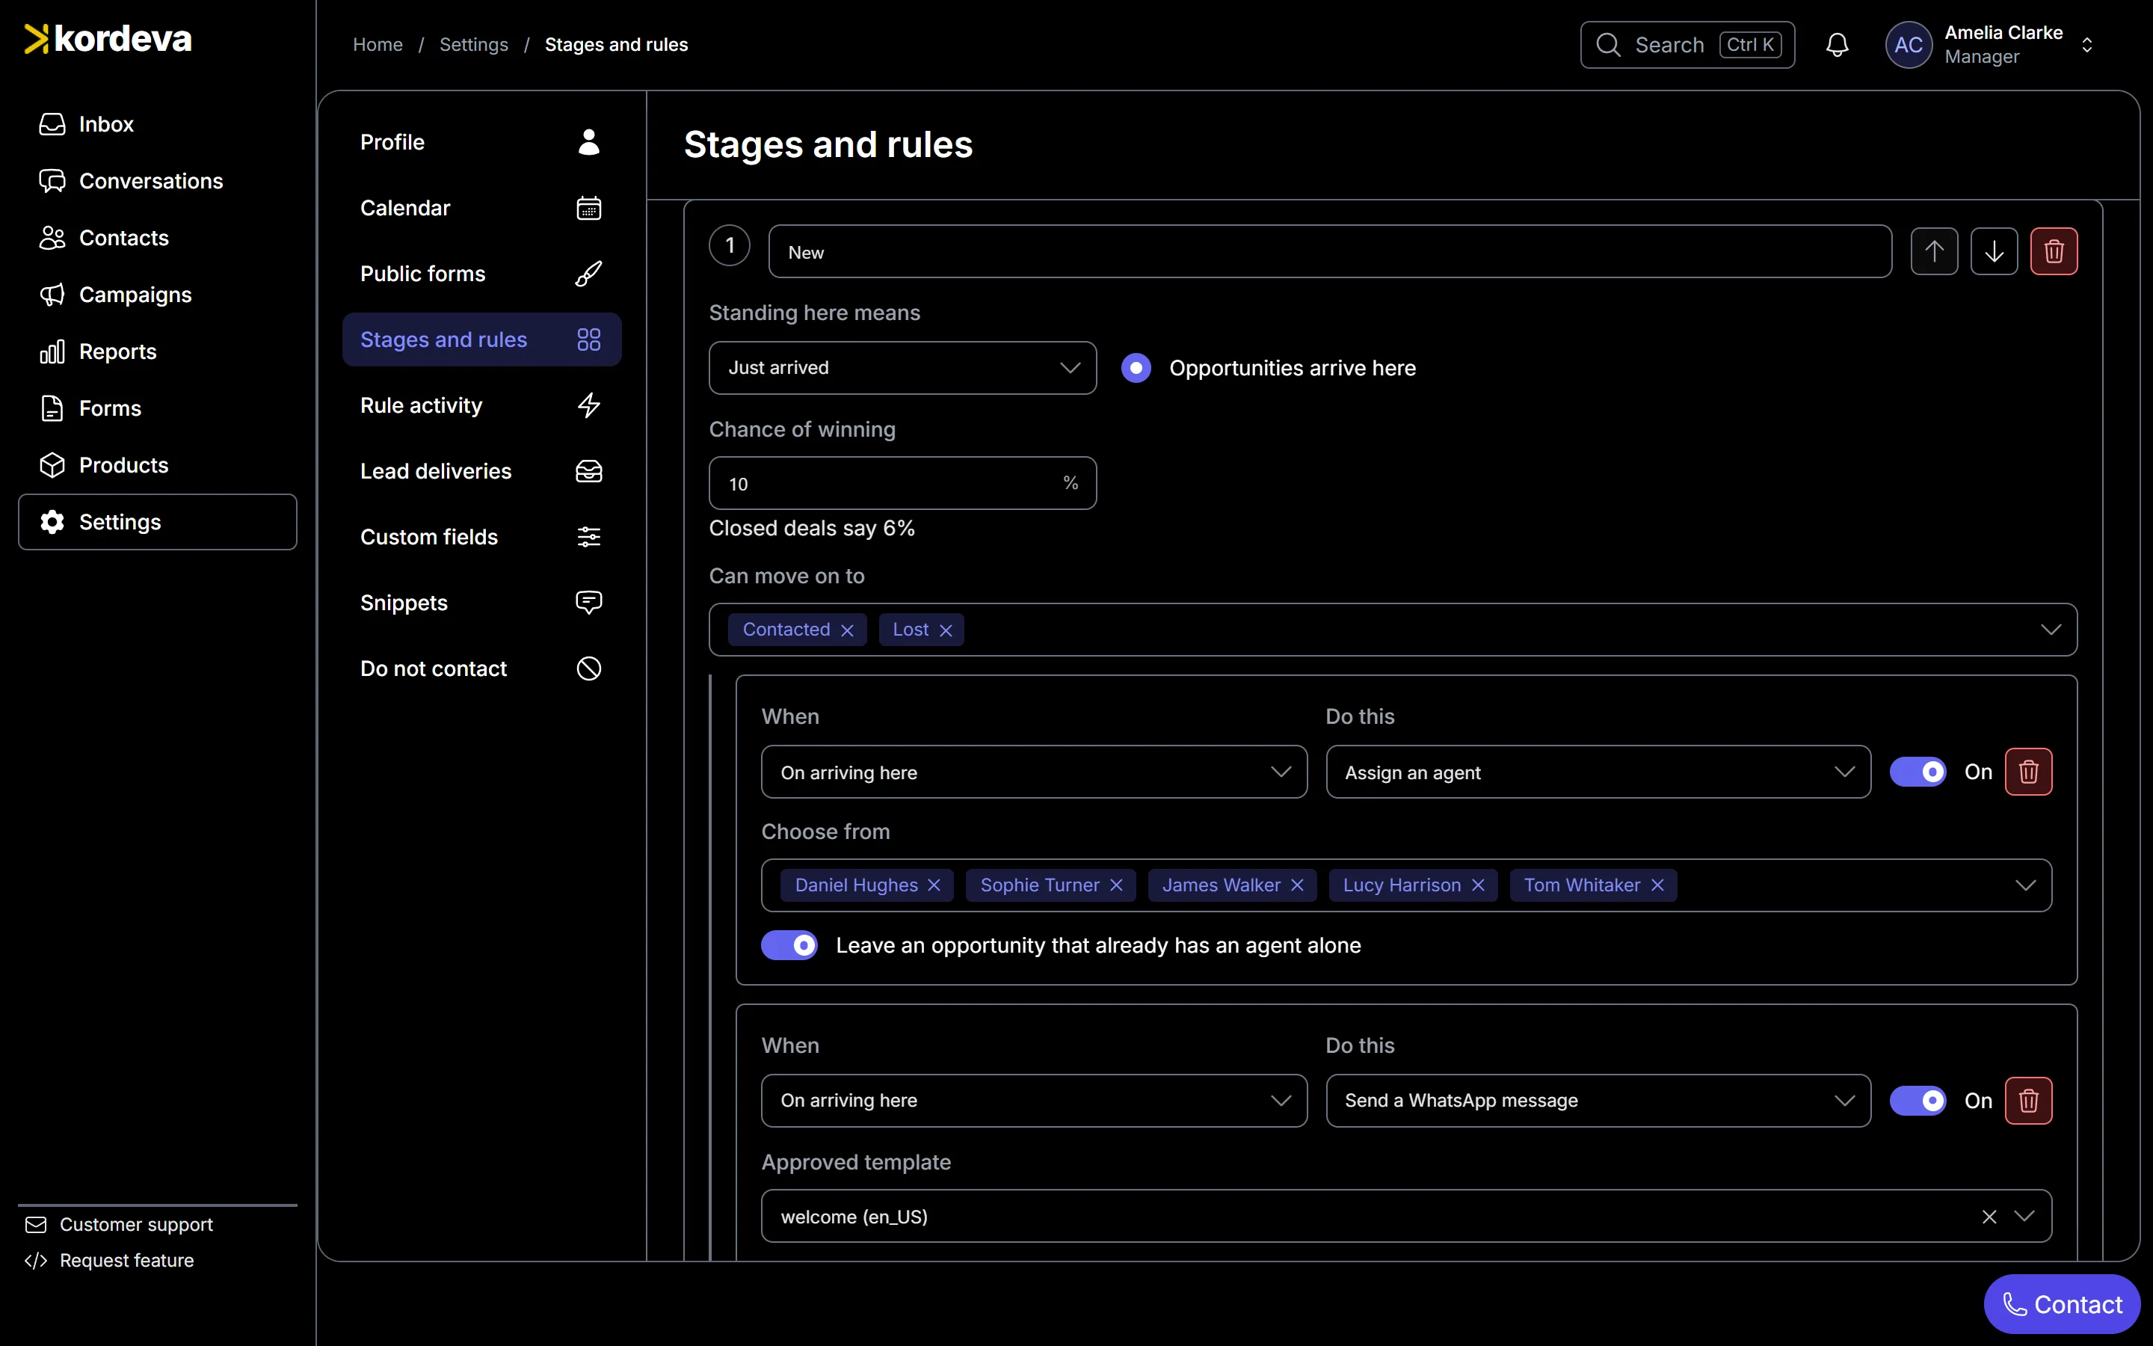This screenshot has width=2153, height=1346.
Task: Remove Tom Whitaker from agent list
Action: (x=1657, y=885)
